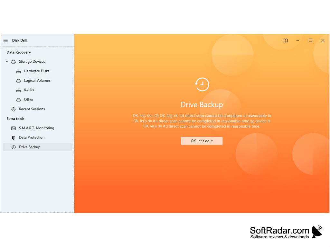The height and width of the screenshot is (247, 330).
Task: Open the RAIDs entry
Action: (x=29, y=90)
